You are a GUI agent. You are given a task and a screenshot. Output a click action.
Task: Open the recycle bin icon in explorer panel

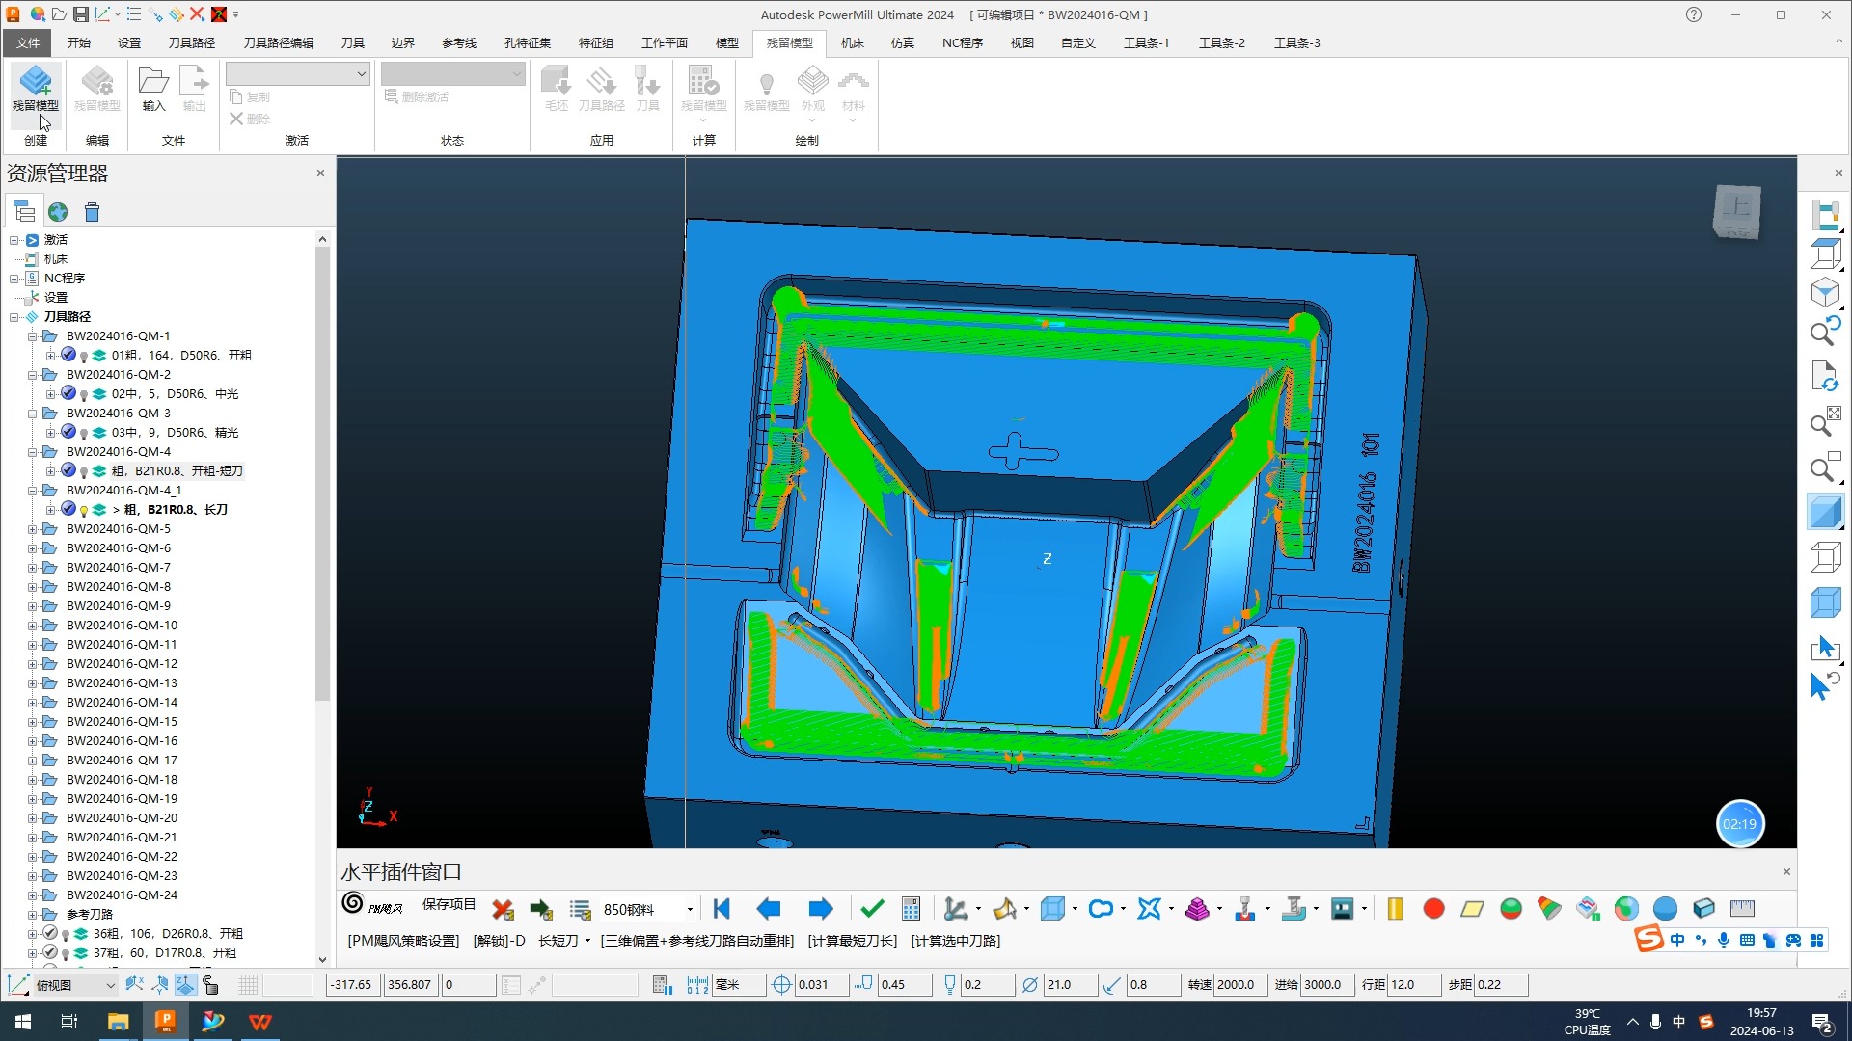(x=92, y=212)
